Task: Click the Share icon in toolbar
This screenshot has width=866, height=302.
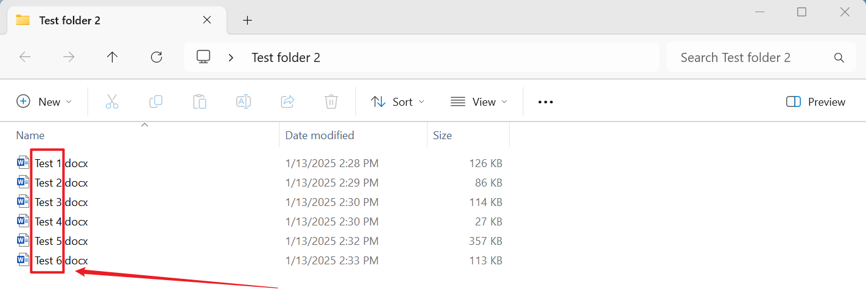Action: coord(287,102)
